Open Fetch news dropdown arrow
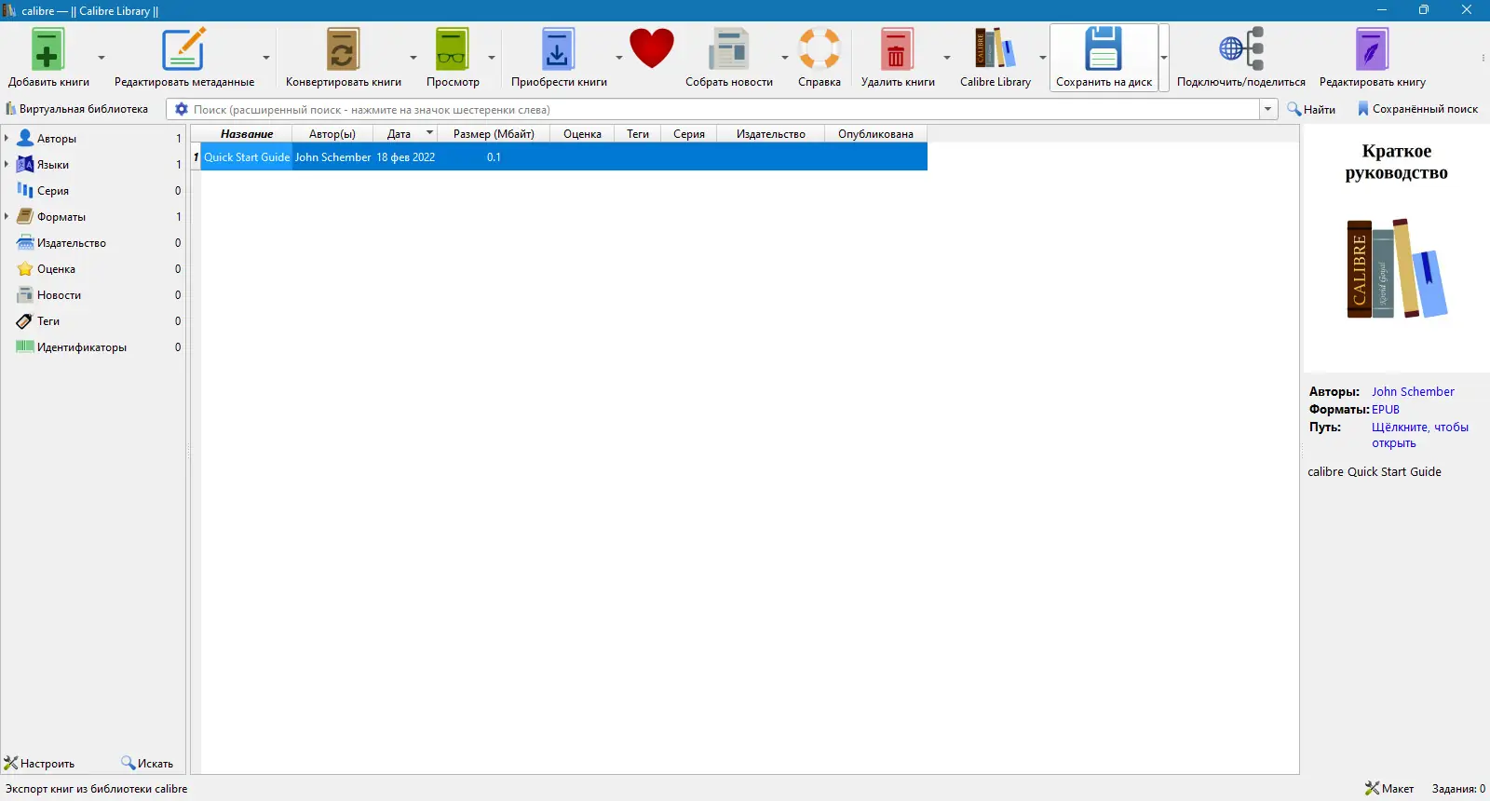The width and height of the screenshot is (1490, 801). [x=785, y=58]
